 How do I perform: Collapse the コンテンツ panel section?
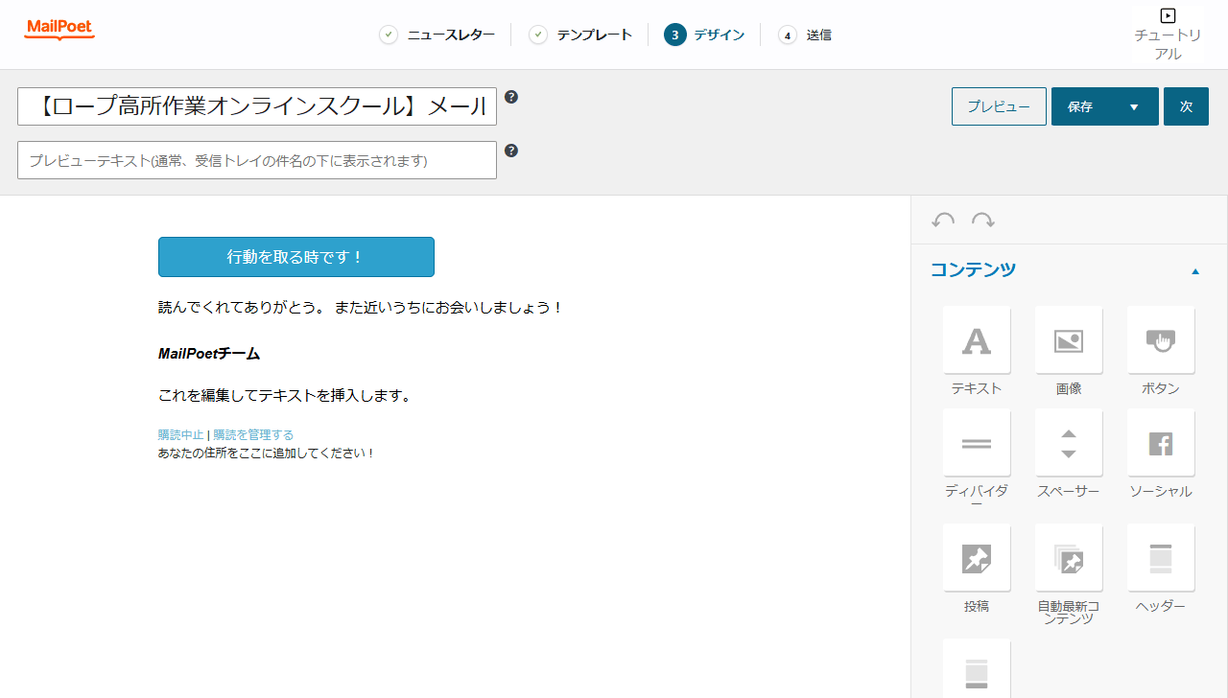point(1195,271)
